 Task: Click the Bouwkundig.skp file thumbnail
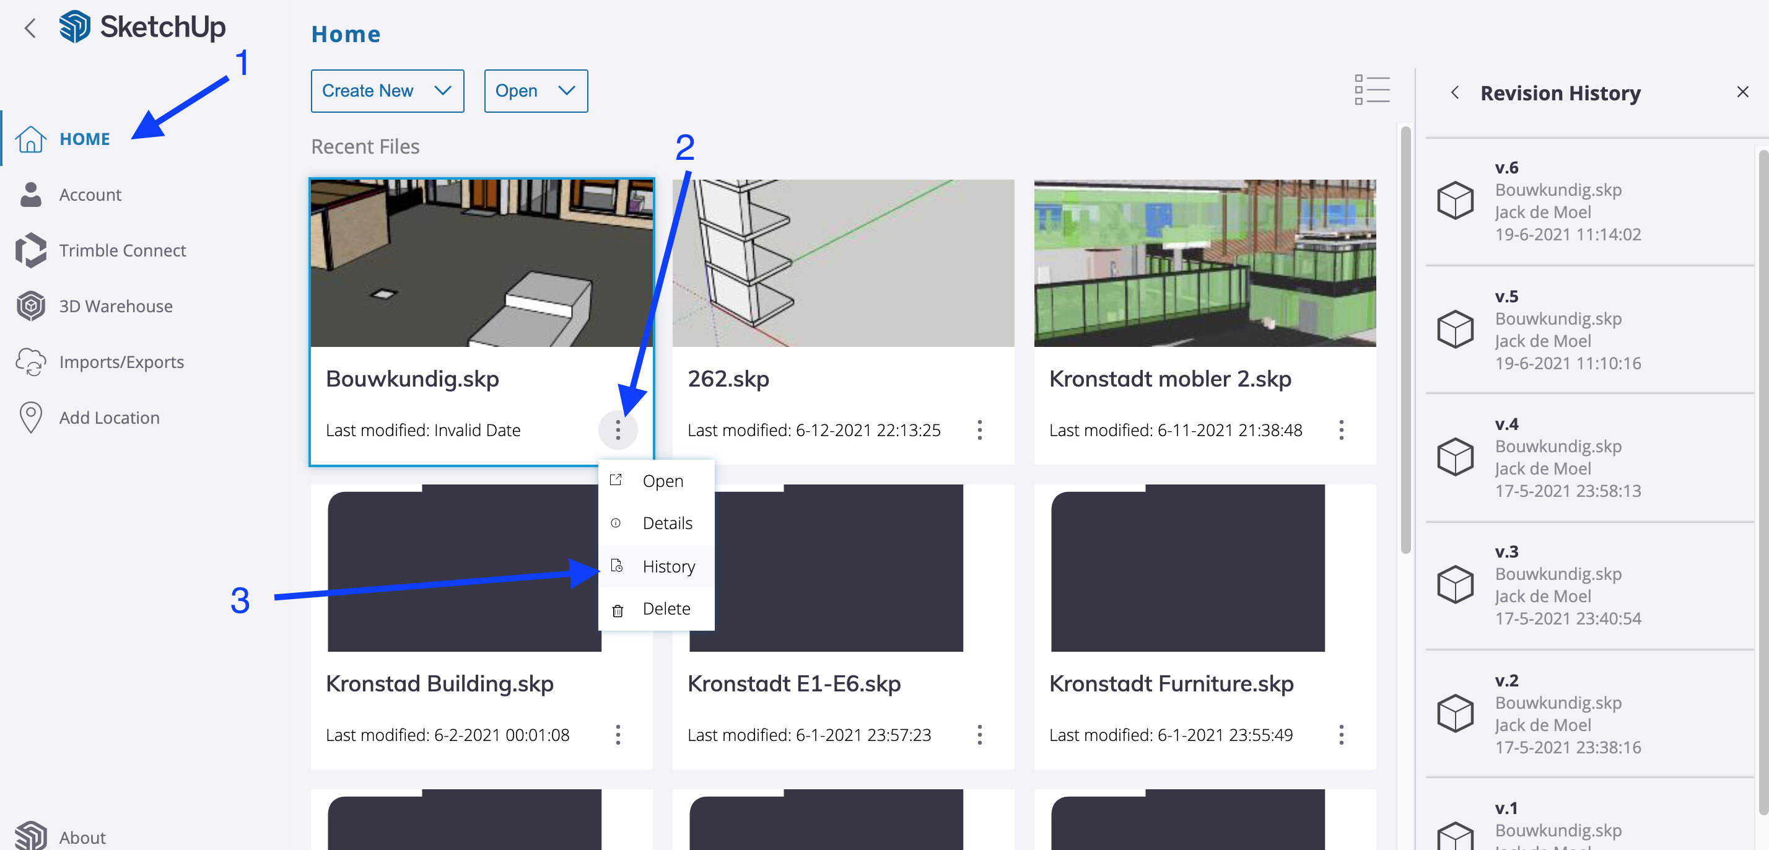point(481,263)
